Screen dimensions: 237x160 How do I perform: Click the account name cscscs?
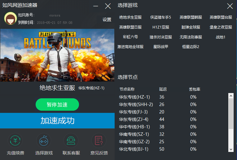[x=55, y=16]
